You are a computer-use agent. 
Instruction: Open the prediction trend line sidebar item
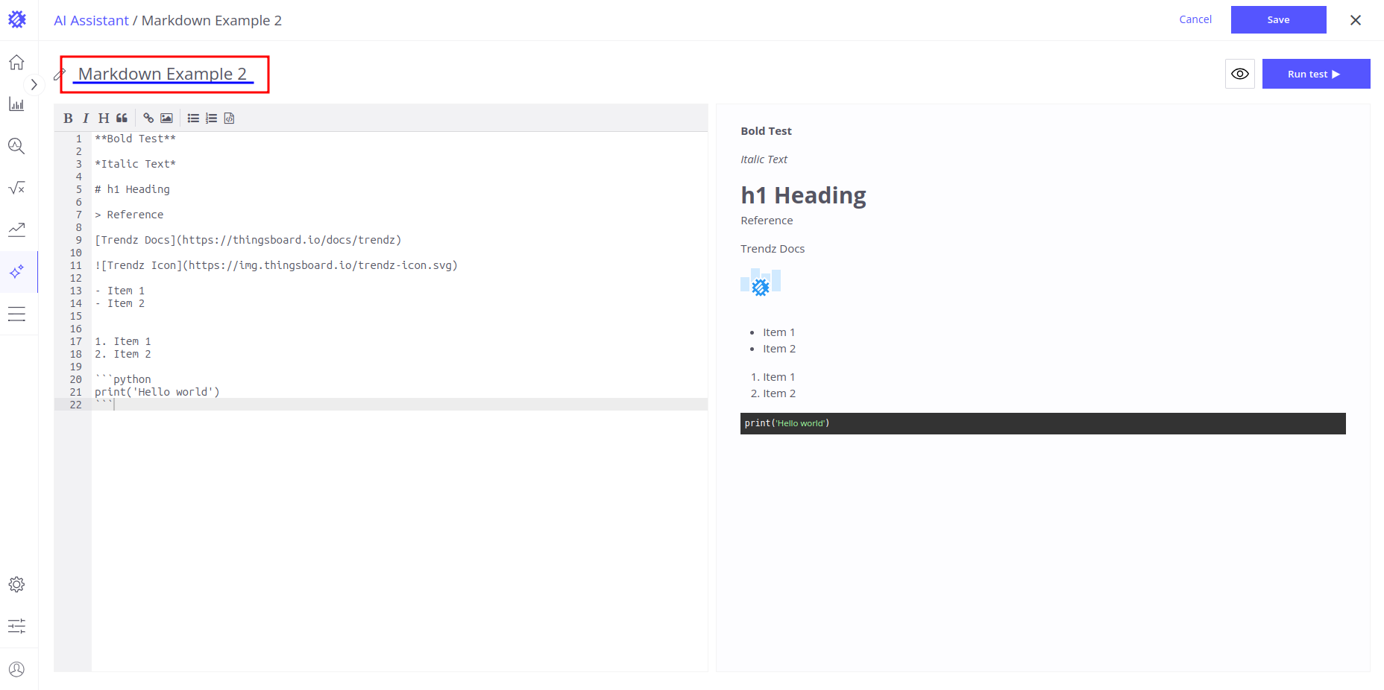click(x=16, y=230)
